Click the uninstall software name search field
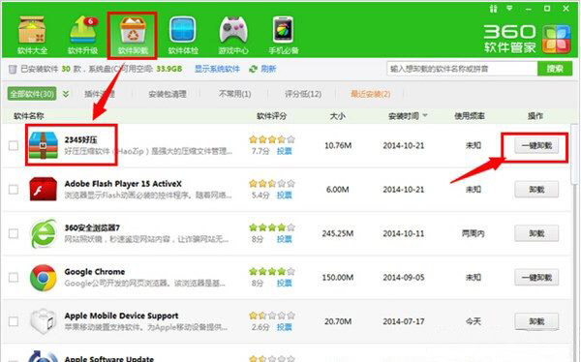The width and height of the screenshot is (581, 362). coord(462,69)
